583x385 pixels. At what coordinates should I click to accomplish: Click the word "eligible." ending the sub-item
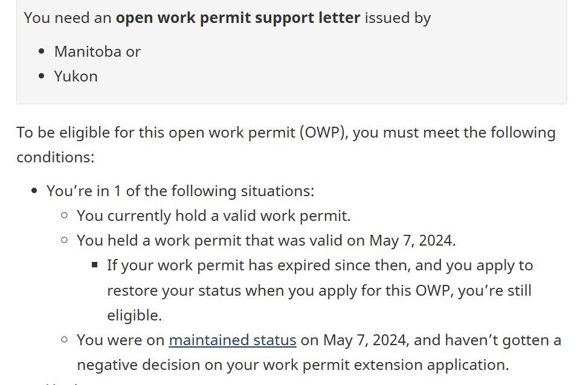(x=134, y=316)
